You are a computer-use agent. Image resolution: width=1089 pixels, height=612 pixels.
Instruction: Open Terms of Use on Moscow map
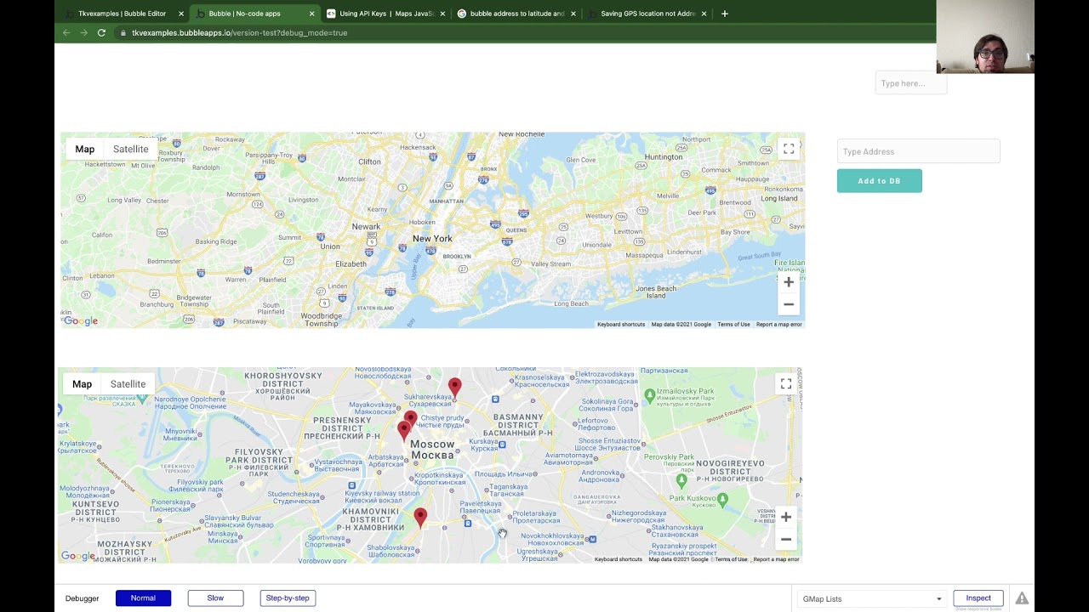pos(731,559)
